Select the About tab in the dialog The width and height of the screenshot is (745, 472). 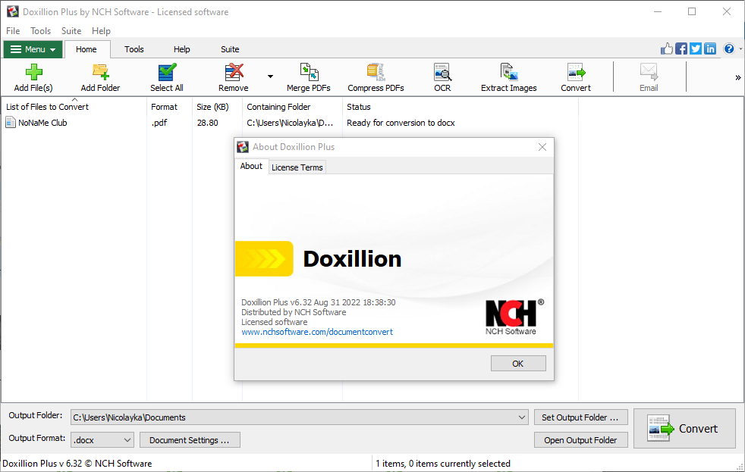[x=251, y=166]
